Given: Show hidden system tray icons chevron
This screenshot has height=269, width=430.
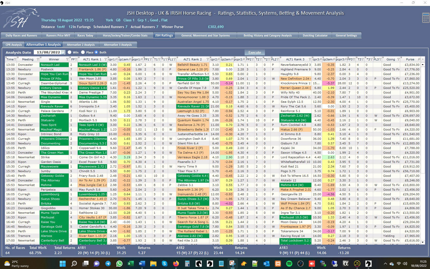Looking at the screenshot, I should tap(385, 263).
